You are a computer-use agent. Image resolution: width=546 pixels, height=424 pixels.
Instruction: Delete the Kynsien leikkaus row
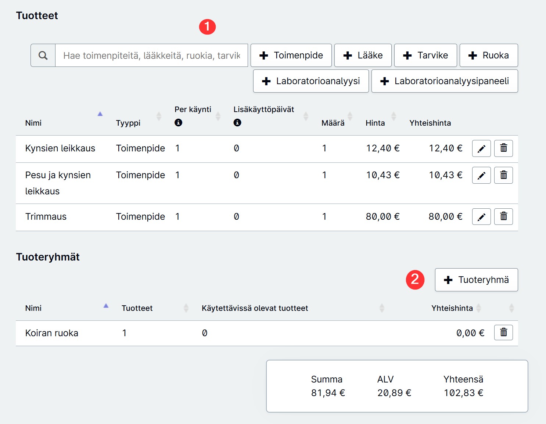click(x=503, y=148)
